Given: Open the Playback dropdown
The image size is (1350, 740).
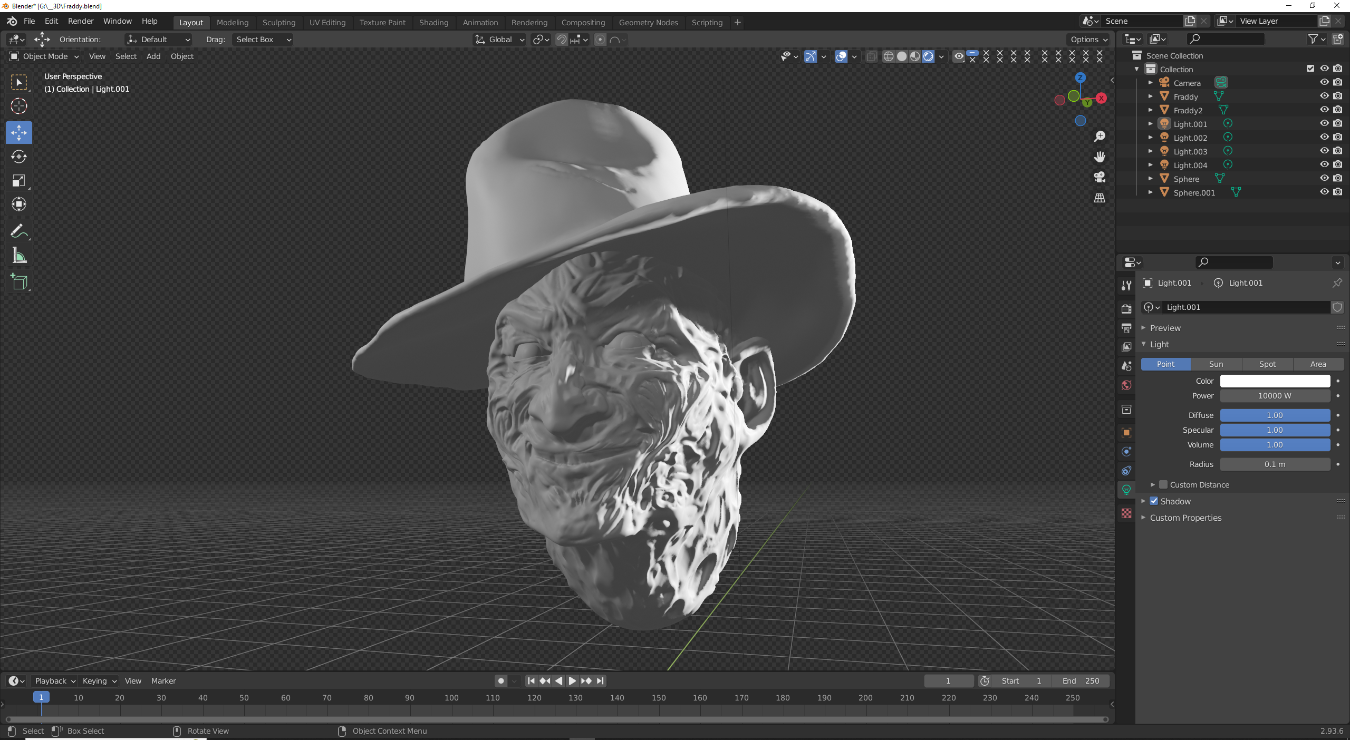Looking at the screenshot, I should (x=54, y=681).
